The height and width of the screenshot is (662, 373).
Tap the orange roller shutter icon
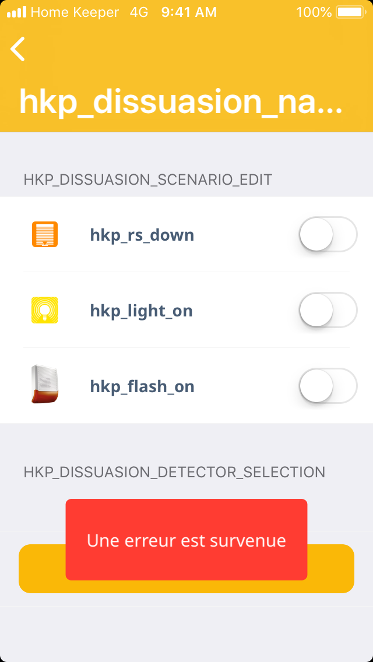44,234
